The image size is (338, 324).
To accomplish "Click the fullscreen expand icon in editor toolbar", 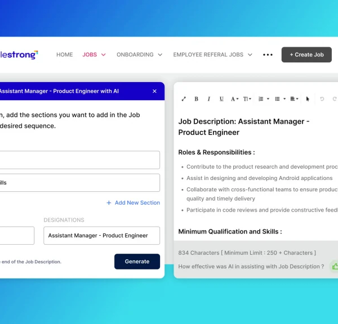I will tap(184, 99).
